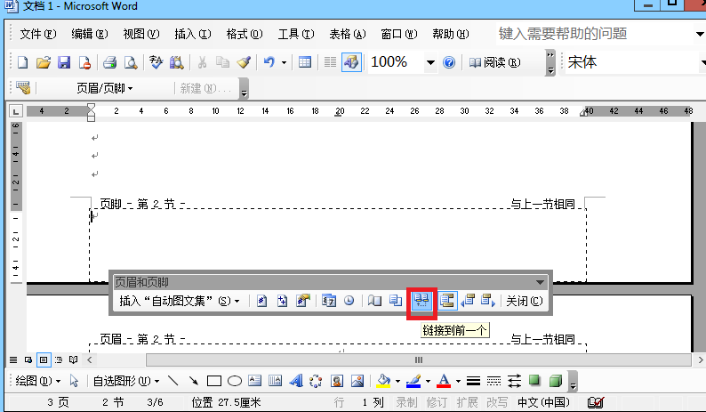Draw an oval shape

[x=235, y=381]
